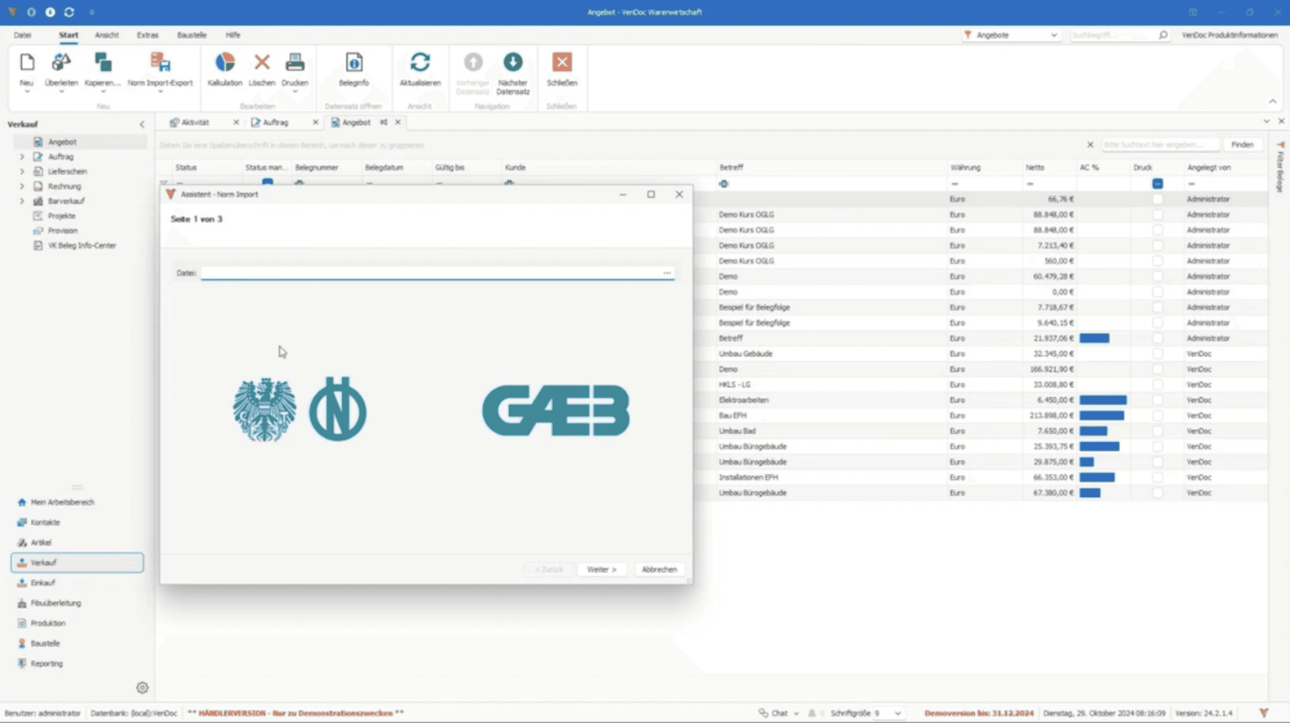
Task: Open the Schriftgröße dropdown in status bar
Action: coord(897,713)
